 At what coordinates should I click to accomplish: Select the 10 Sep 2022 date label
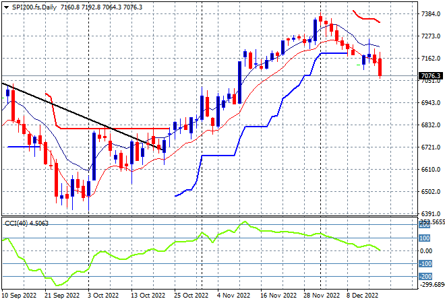coord(19,296)
